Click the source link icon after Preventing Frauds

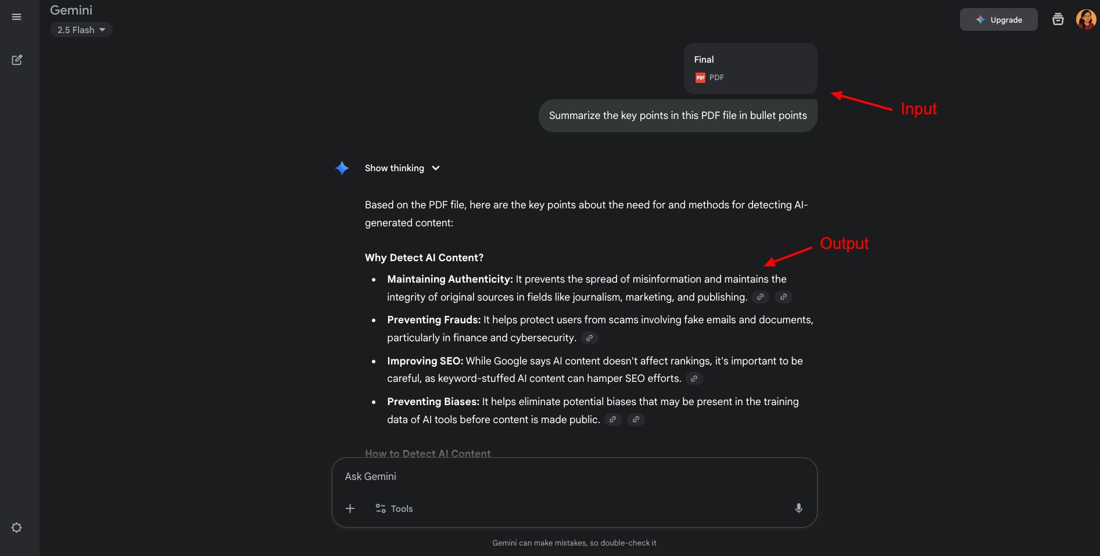tap(589, 338)
